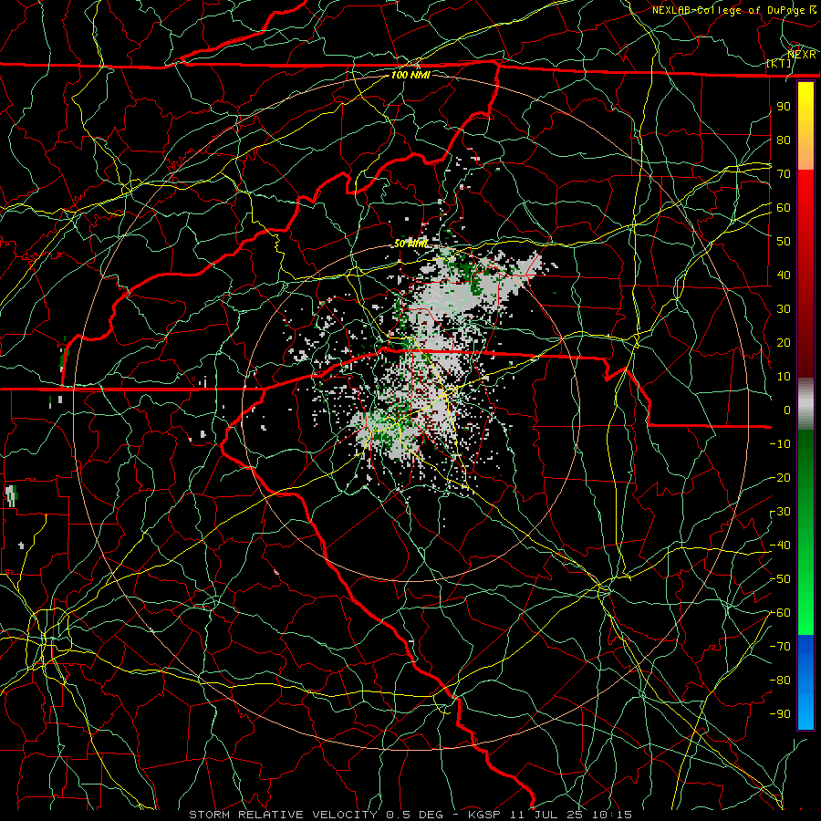Click the -60 knot scale label
Viewport: 821px width, 821px height.
tap(780, 613)
